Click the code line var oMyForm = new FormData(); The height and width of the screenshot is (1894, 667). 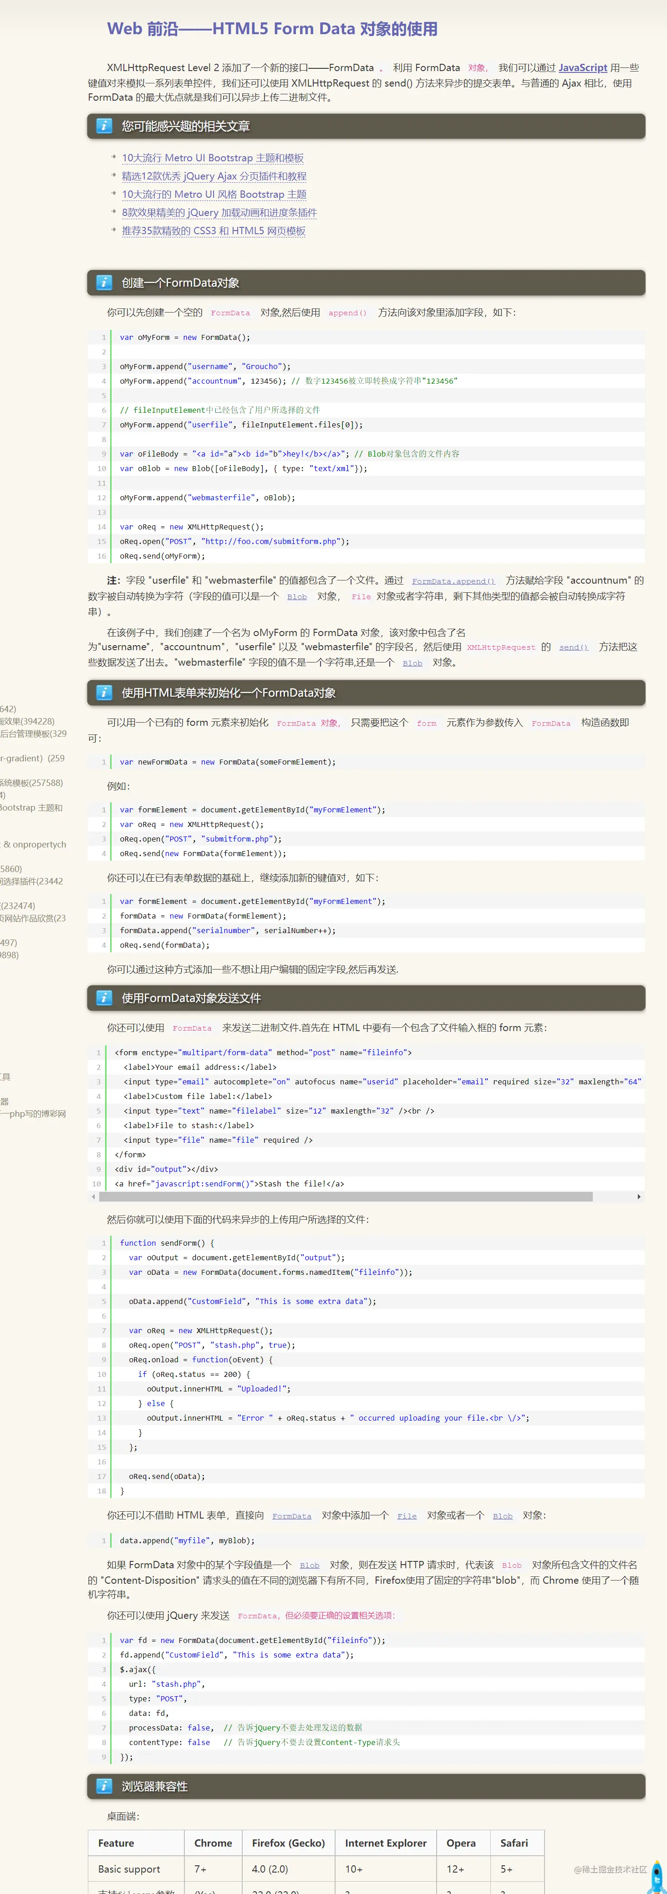(x=185, y=338)
